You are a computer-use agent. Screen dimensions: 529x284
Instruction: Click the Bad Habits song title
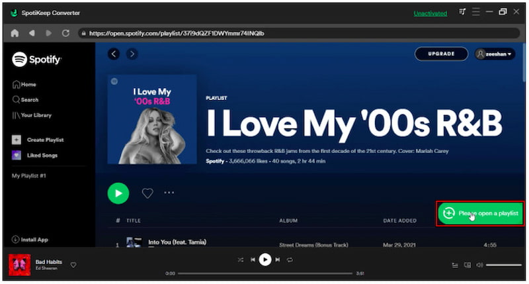click(48, 261)
